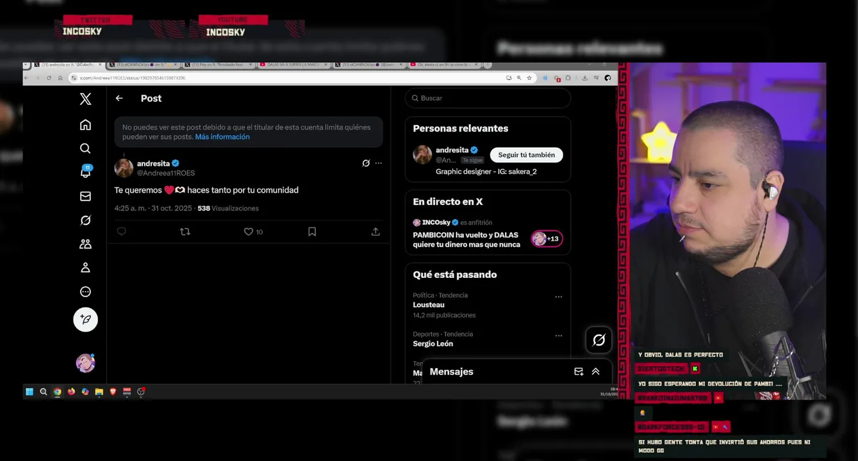This screenshot has height=461, width=858.
Task: Open More options circle in sidebar
Action: [x=85, y=292]
